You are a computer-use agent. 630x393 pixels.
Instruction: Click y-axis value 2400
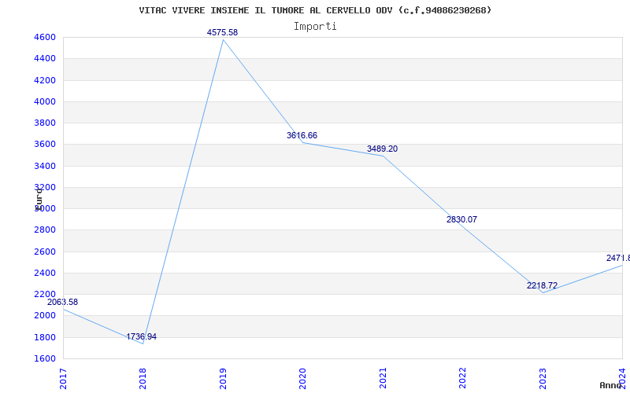tap(45, 273)
